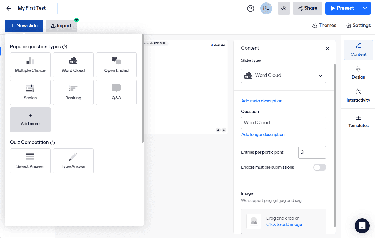Go back using the left arrow
The image size is (375, 238).
[9, 8]
